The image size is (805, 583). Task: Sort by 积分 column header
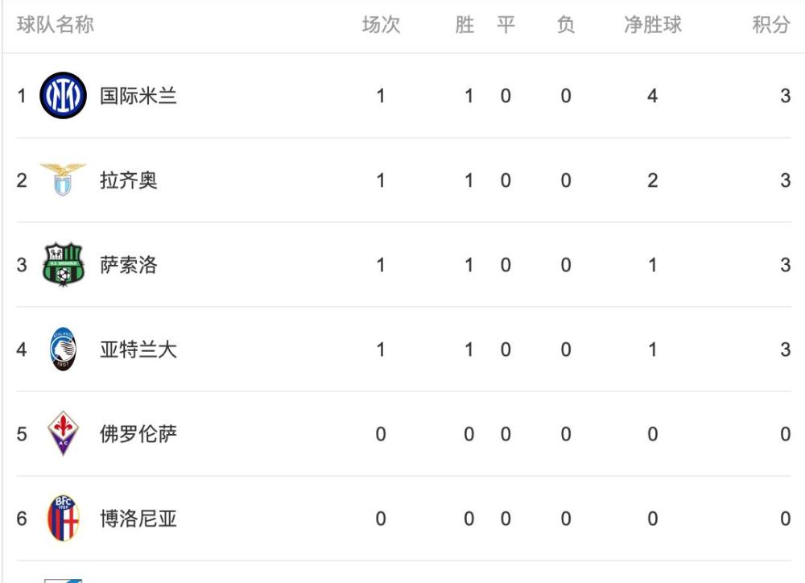click(x=771, y=25)
